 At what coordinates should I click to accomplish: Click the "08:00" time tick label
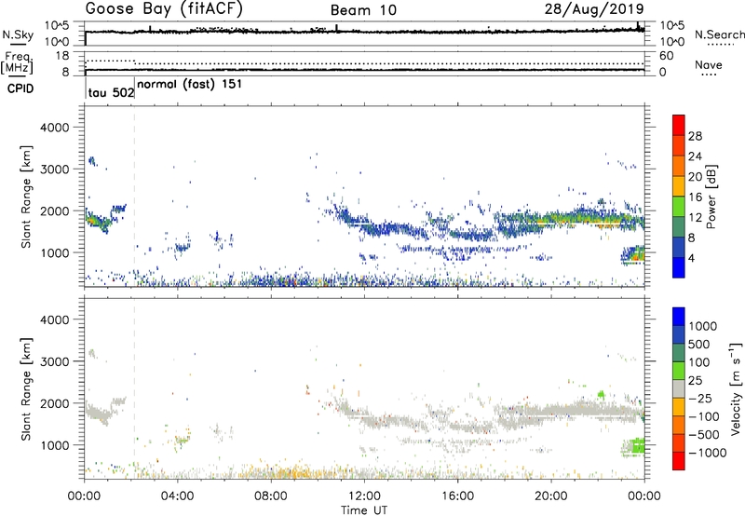click(271, 496)
